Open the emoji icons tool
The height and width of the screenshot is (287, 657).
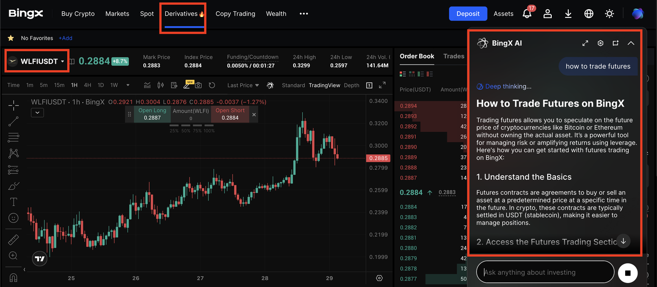click(x=13, y=218)
